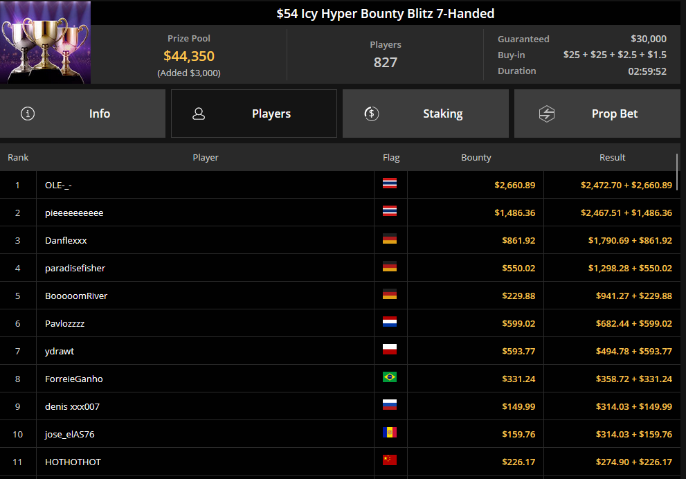Click the tournament title text

(386, 14)
